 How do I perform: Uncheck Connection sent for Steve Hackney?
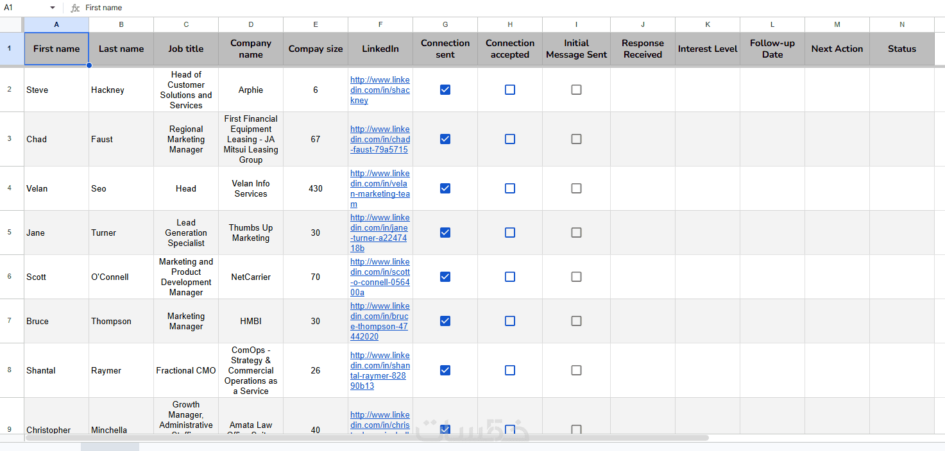pos(445,90)
